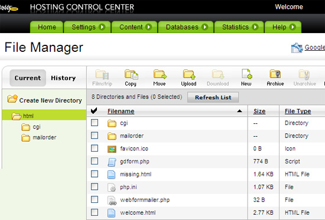Click the gdform.php filename
This screenshot has width=325, height=220.
[x=135, y=162]
